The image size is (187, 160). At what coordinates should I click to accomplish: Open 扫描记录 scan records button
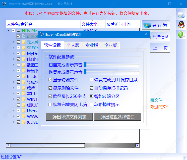coord(160,37)
